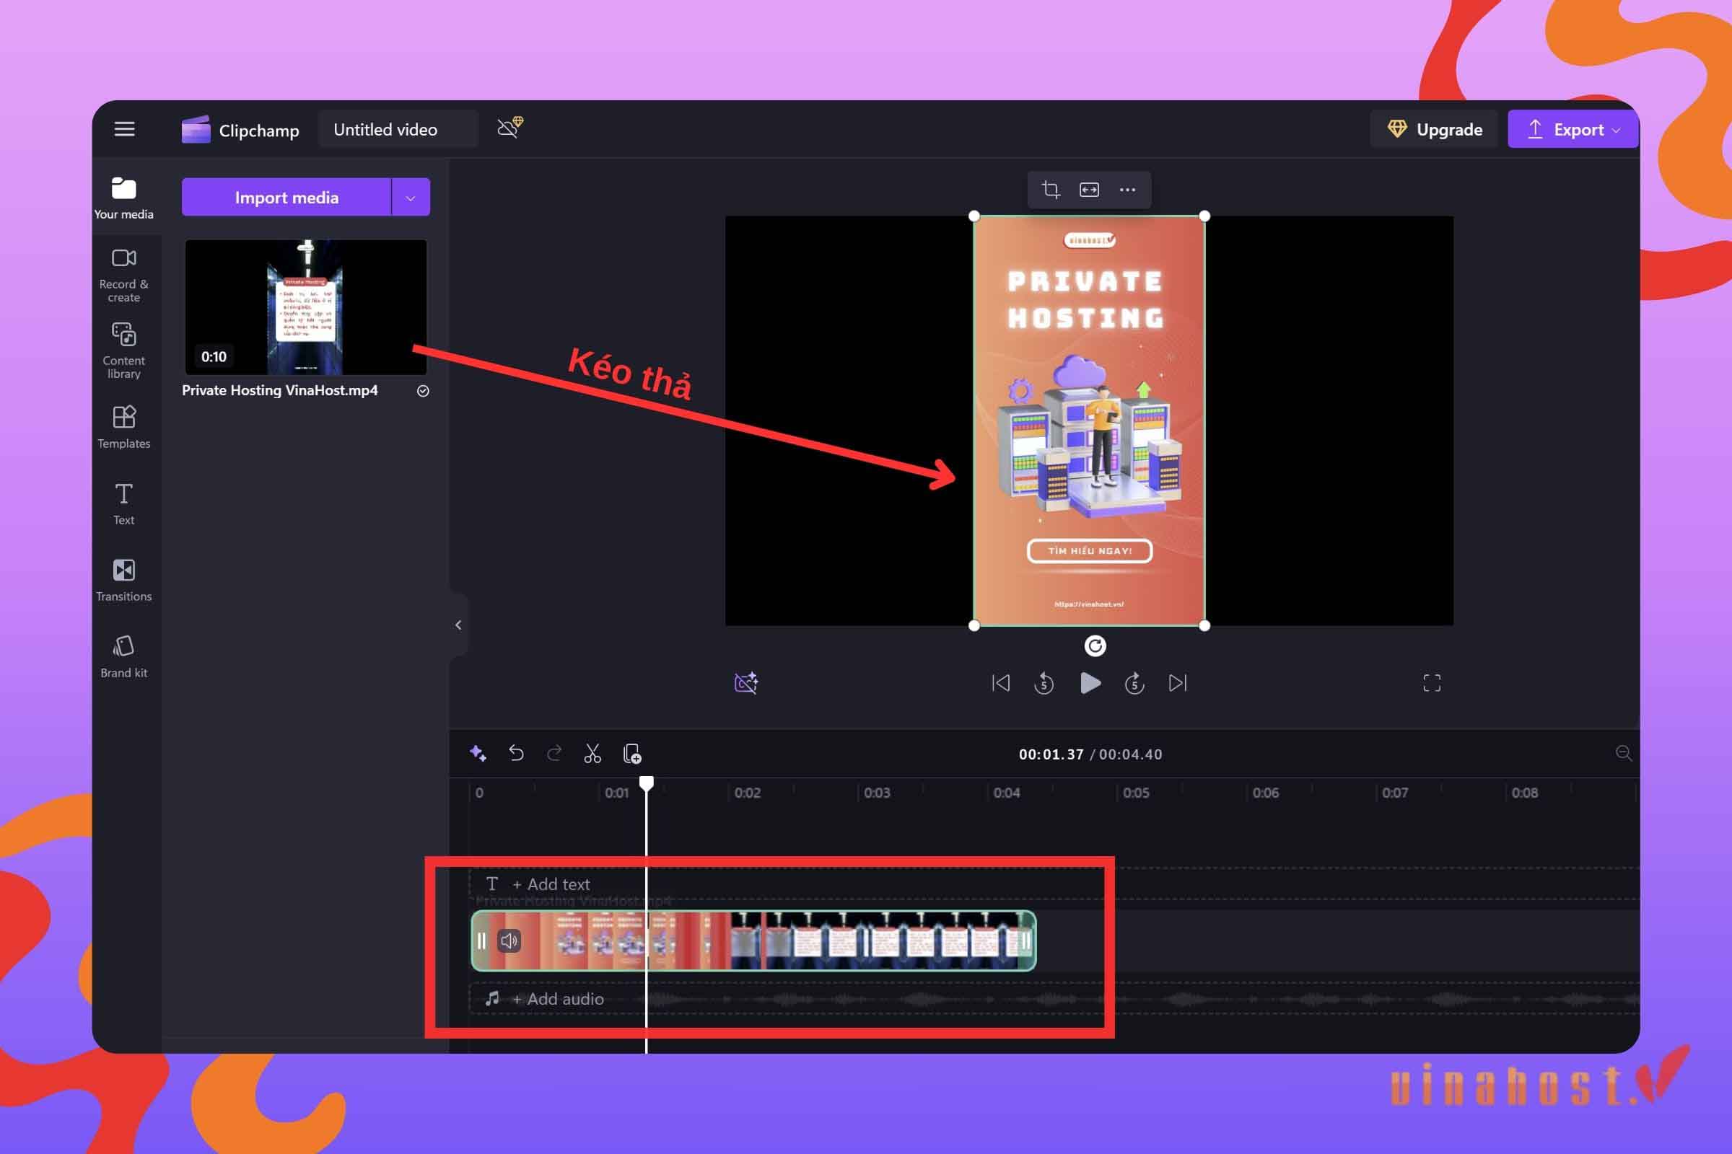This screenshot has height=1154, width=1732.
Task: Skip forward 5 seconds
Action: point(1134,683)
